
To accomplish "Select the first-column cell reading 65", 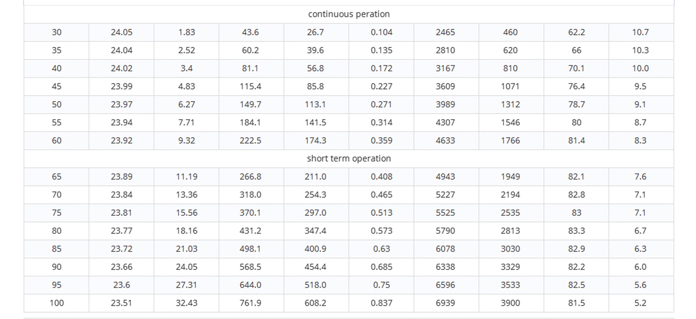I will [x=57, y=177].
